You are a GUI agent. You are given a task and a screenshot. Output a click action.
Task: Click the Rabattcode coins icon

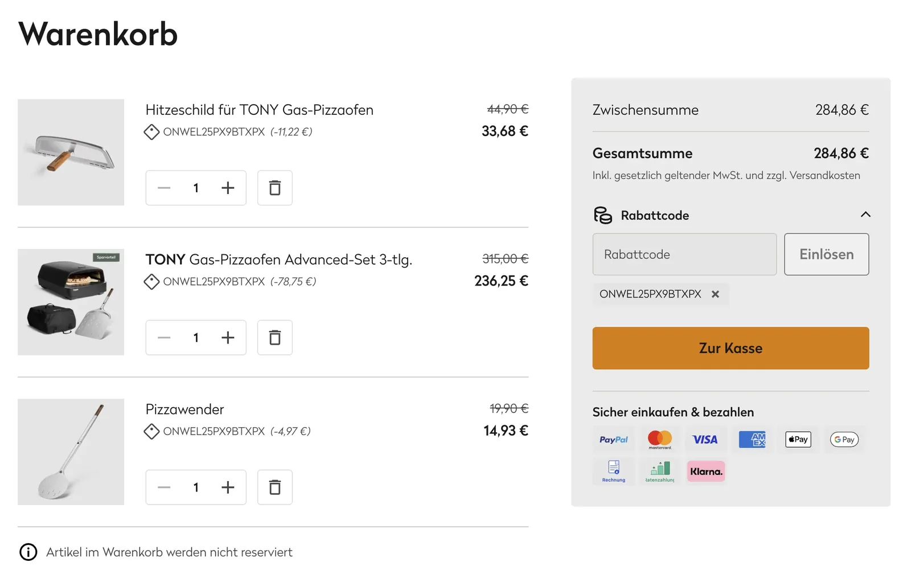tap(603, 215)
